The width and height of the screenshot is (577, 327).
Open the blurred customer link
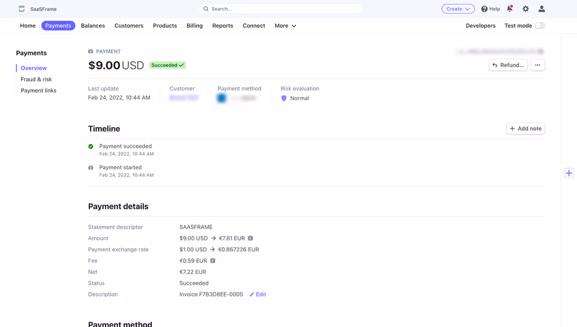184,98
